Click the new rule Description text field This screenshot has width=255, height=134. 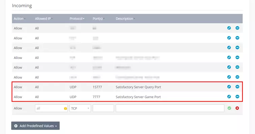tap(170, 108)
